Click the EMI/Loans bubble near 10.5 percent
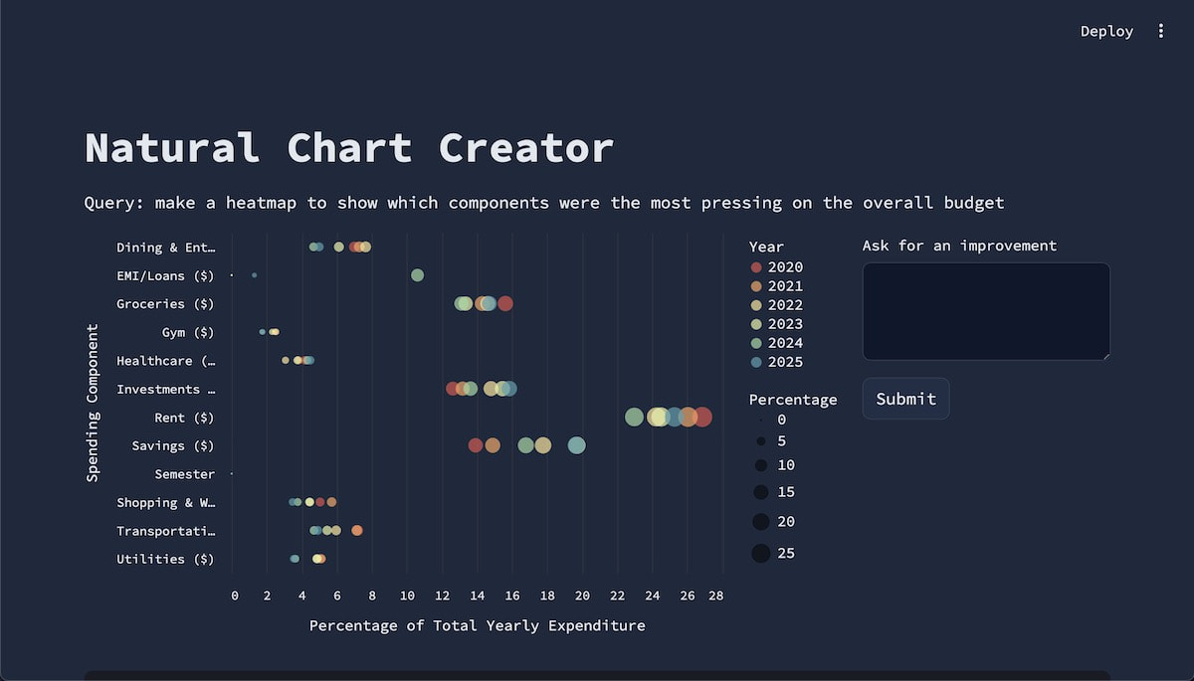Image resolution: width=1194 pixels, height=681 pixels. click(417, 275)
